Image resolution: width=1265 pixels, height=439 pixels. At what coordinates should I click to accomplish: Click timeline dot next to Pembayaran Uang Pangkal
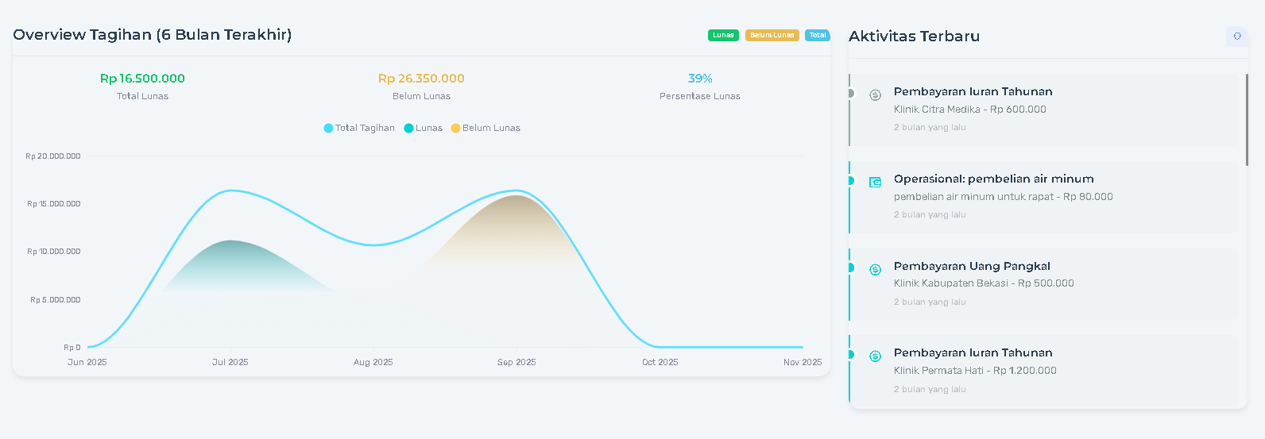850,268
